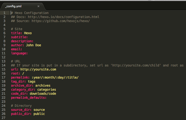Click the 'permalink:' key on line 17

[20, 77]
